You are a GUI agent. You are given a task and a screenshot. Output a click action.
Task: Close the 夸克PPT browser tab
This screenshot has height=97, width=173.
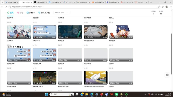point(147,2)
